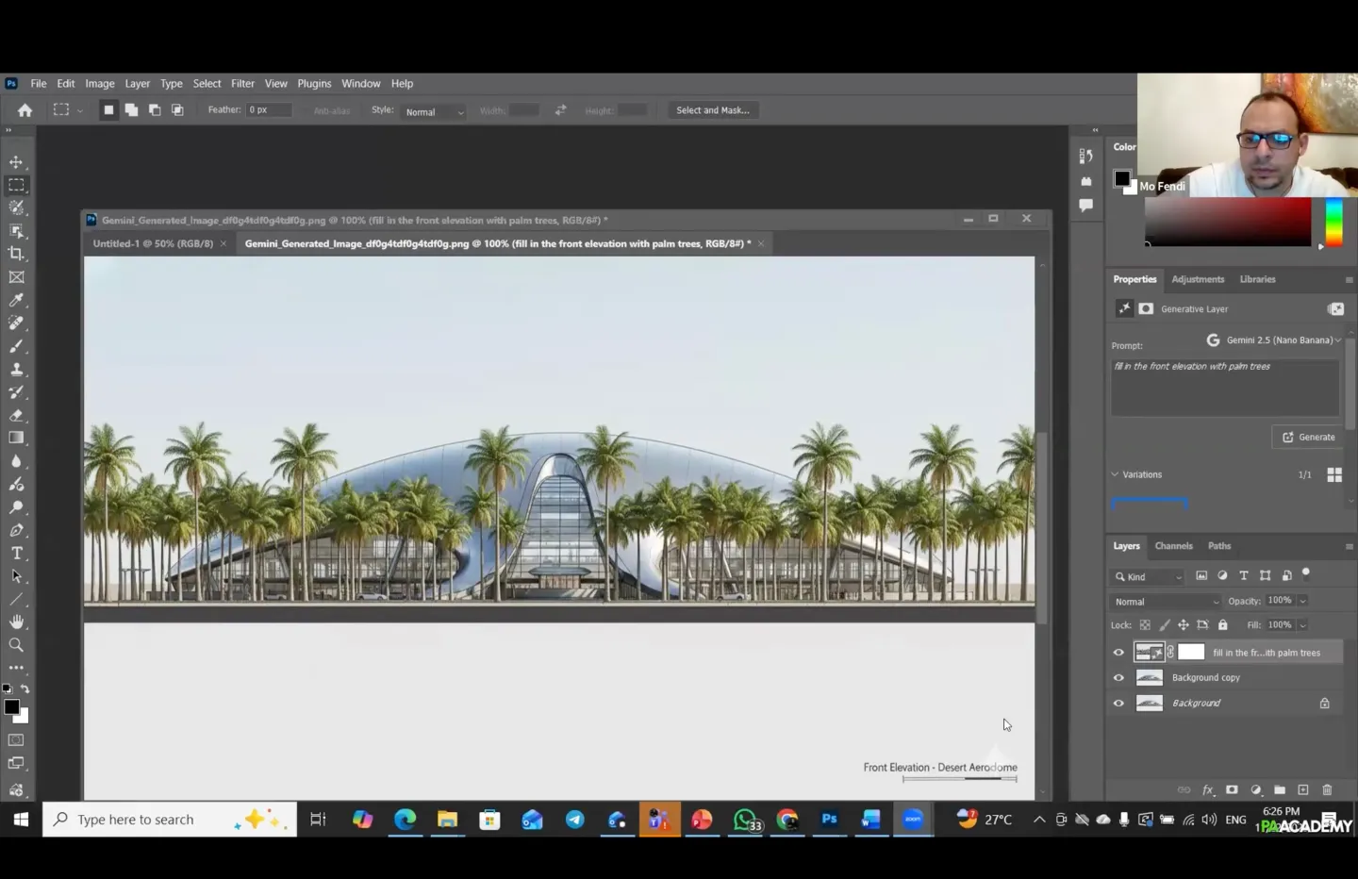
Task: Select the Horizontal Type tool
Action: click(x=16, y=554)
